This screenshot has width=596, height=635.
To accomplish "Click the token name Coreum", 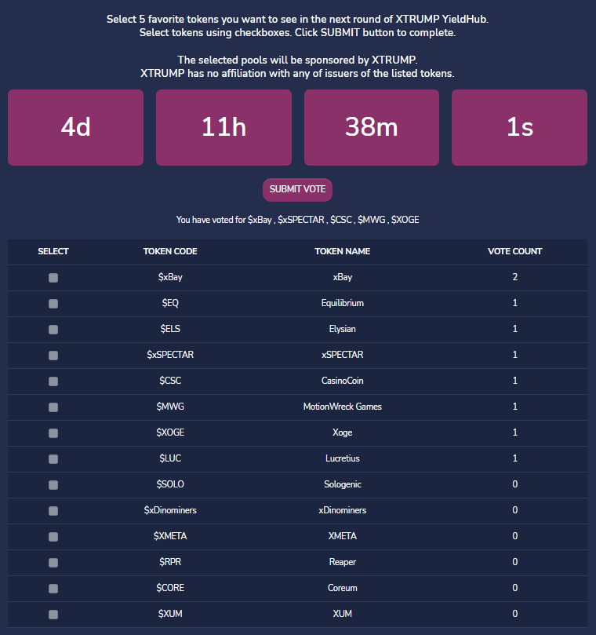I will 342,588.
